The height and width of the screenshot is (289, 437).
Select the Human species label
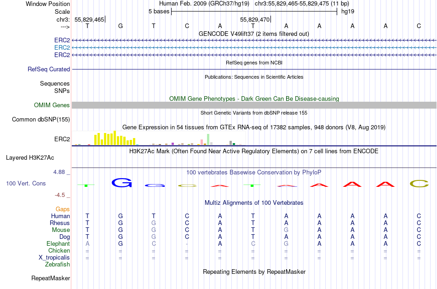click(x=60, y=216)
